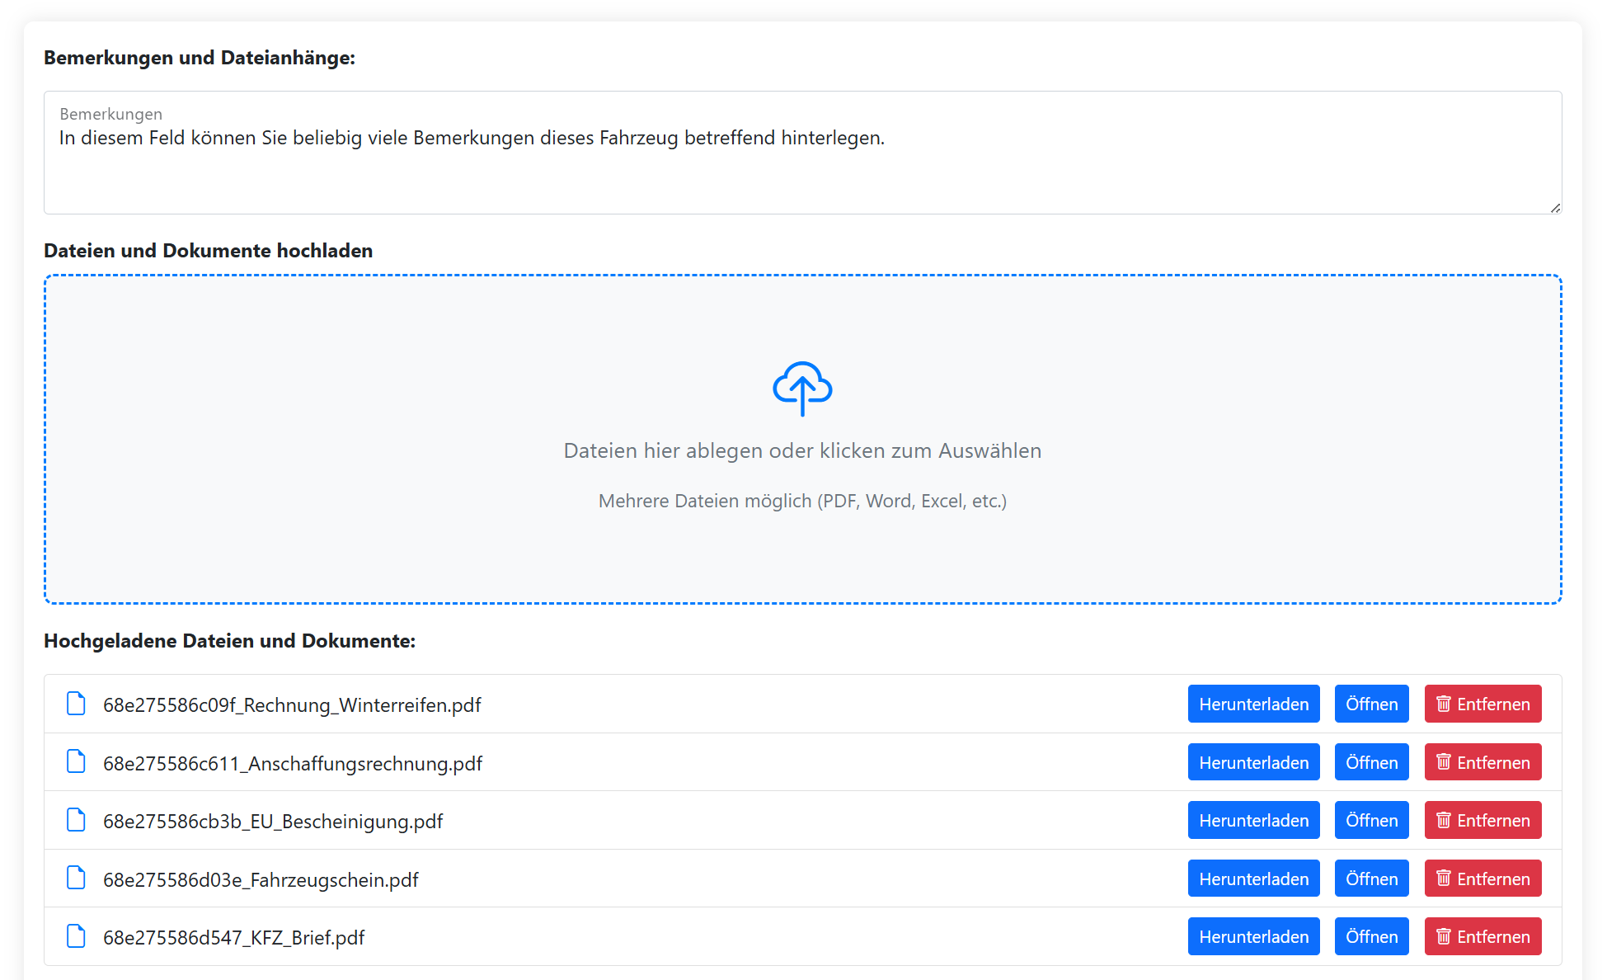
Task: Download the Rechnung_Winterreifen.pdf file
Action: pos(1253,704)
